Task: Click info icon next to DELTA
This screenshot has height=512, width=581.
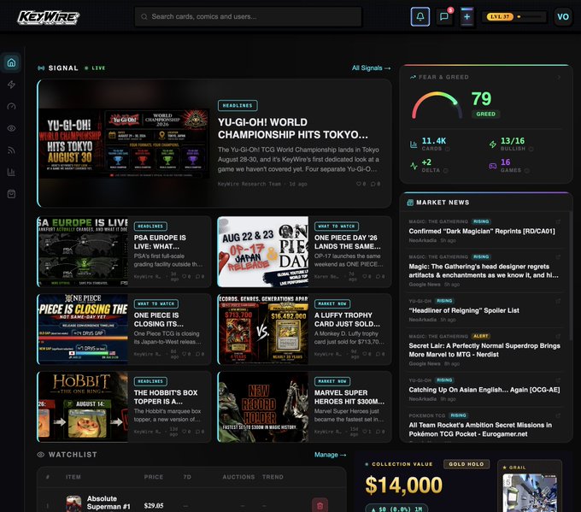Action: [x=446, y=171]
